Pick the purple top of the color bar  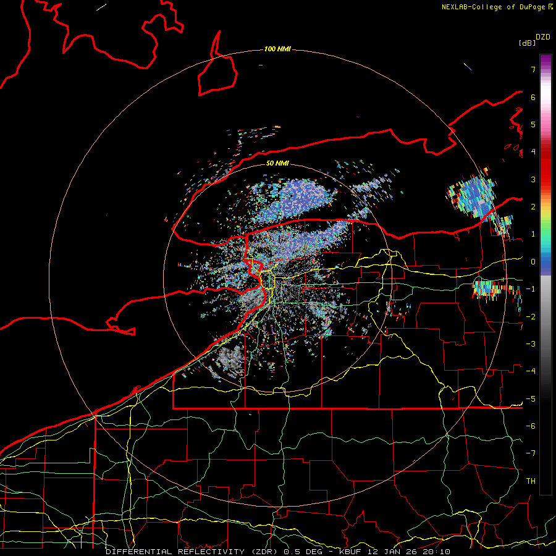[x=545, y=61]
